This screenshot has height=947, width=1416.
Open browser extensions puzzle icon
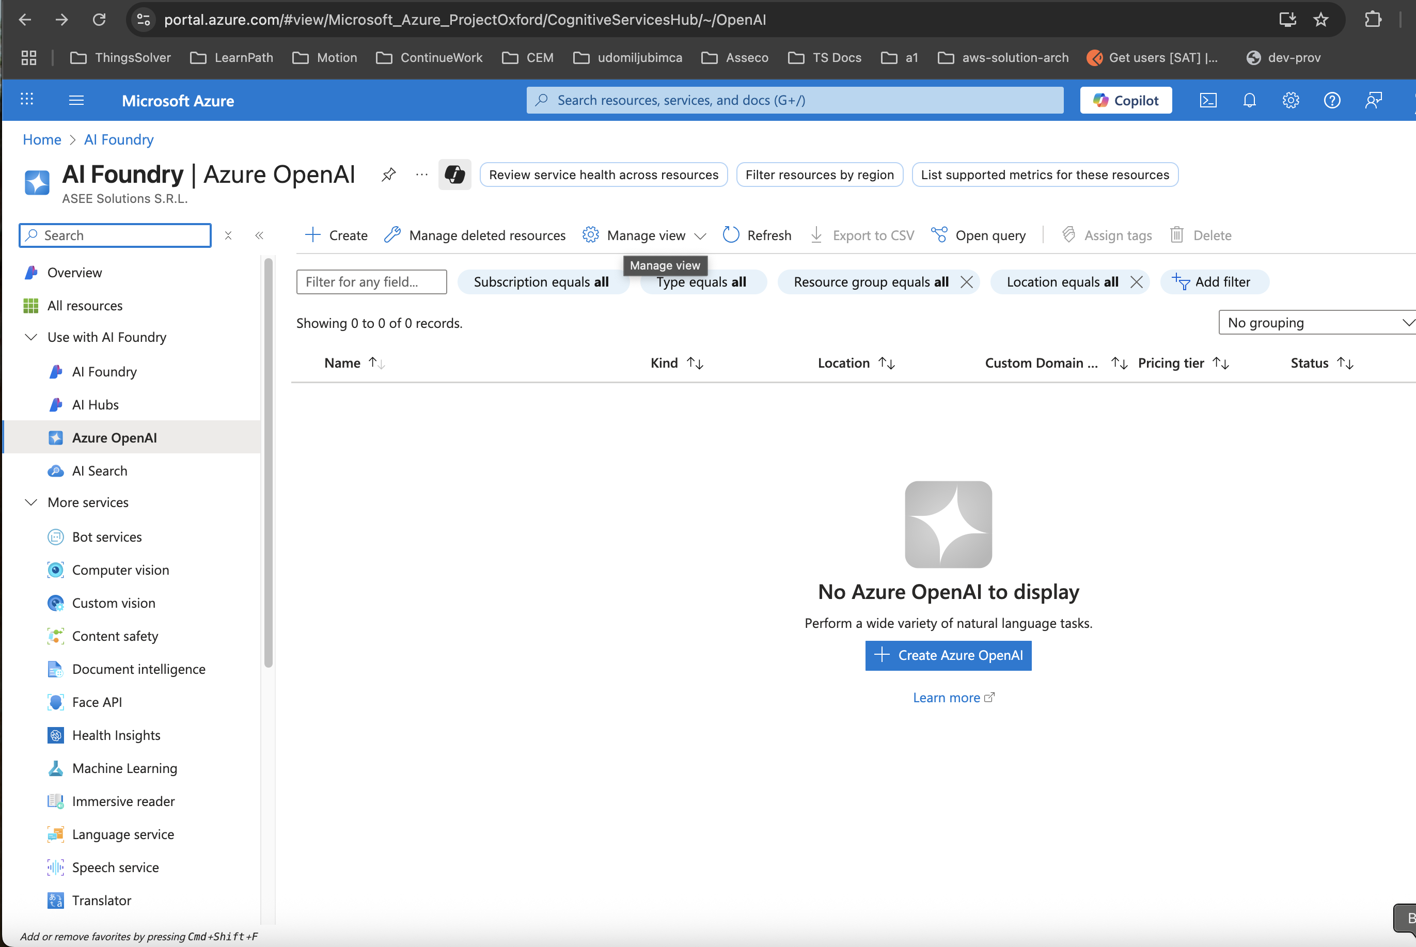1373,20
